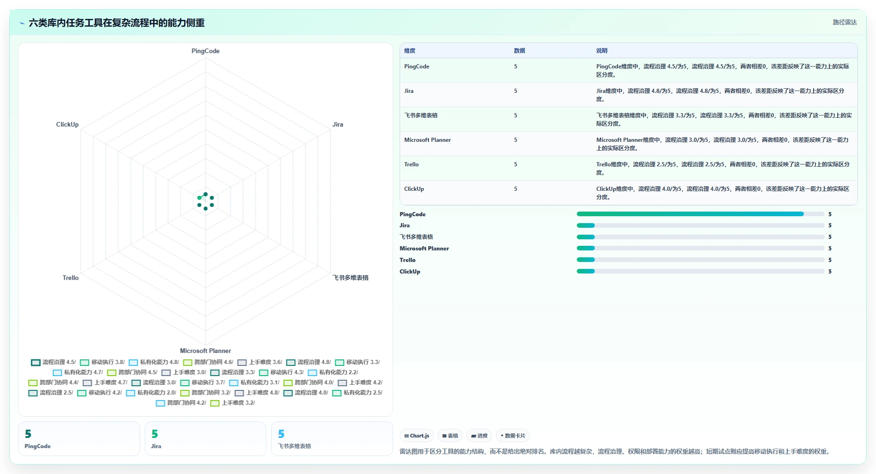Click the 进度 tag chip

[479, 436]
